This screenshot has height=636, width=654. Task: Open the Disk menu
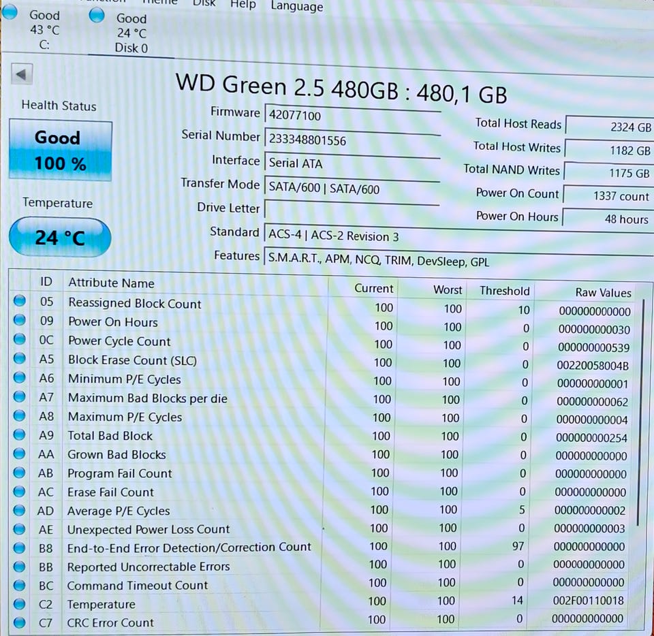pyautogui.click(x=204, y=4)
